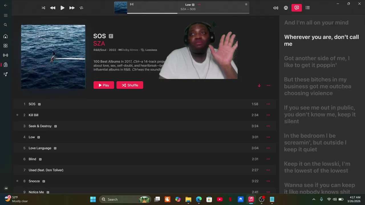Open the JM account avatar
This screenshot has width=365, height=205.
coord(6,188)
